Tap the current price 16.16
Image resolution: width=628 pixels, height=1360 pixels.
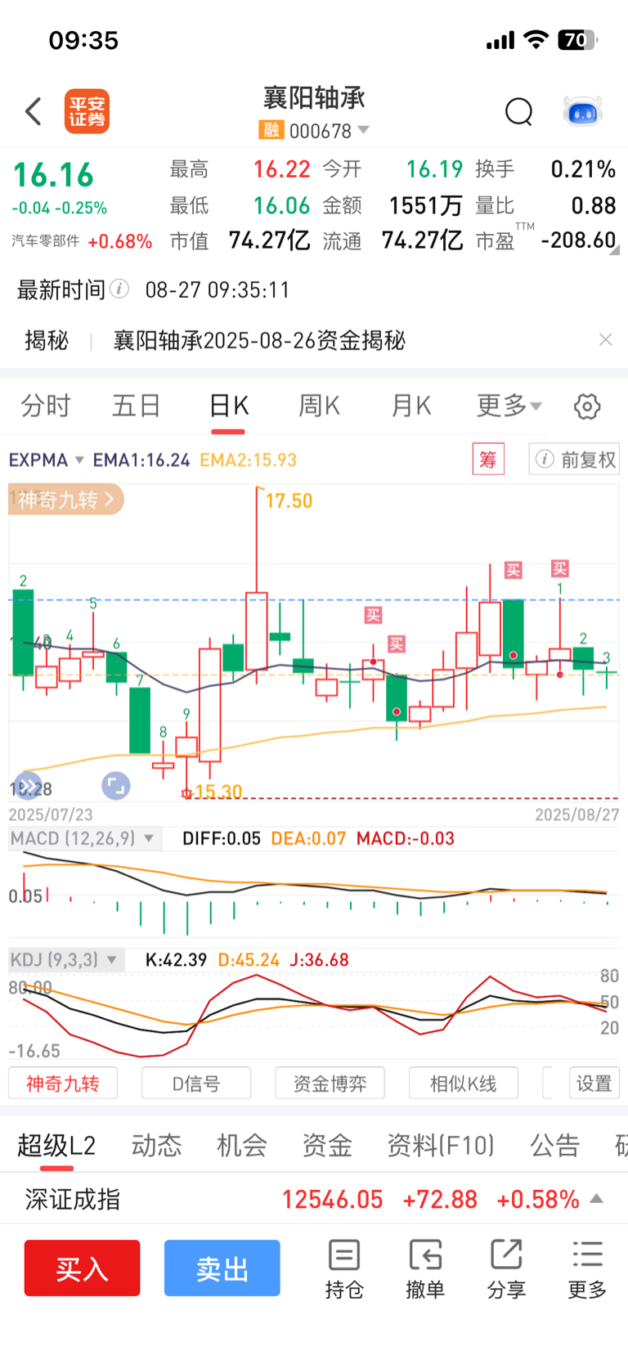(54, 175)
